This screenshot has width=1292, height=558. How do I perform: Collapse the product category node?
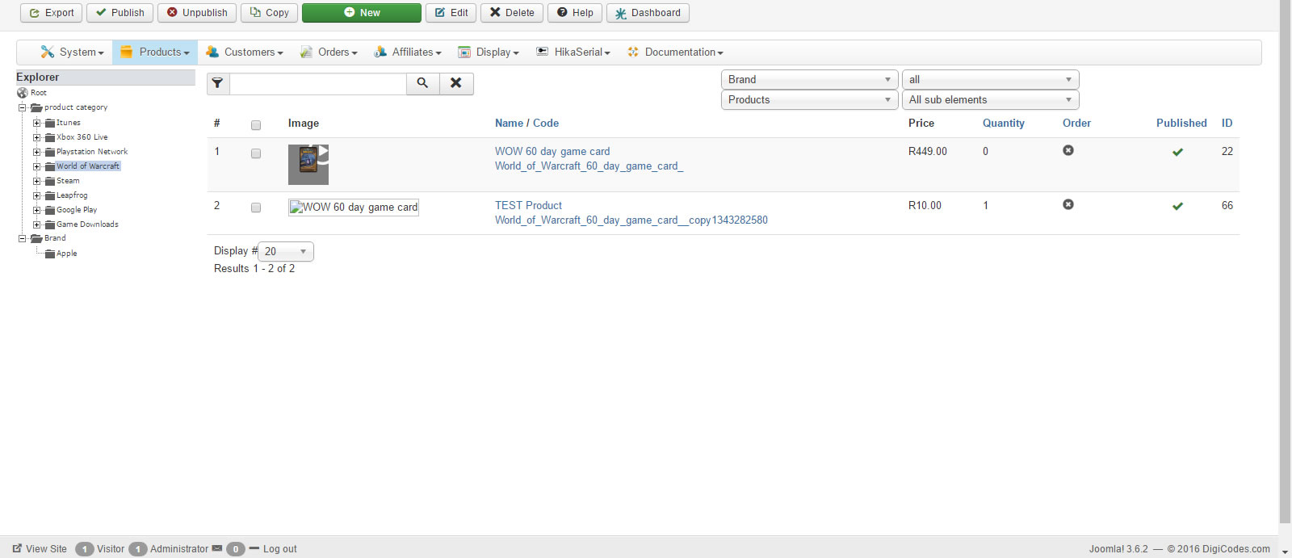click(x=23, y=107)
